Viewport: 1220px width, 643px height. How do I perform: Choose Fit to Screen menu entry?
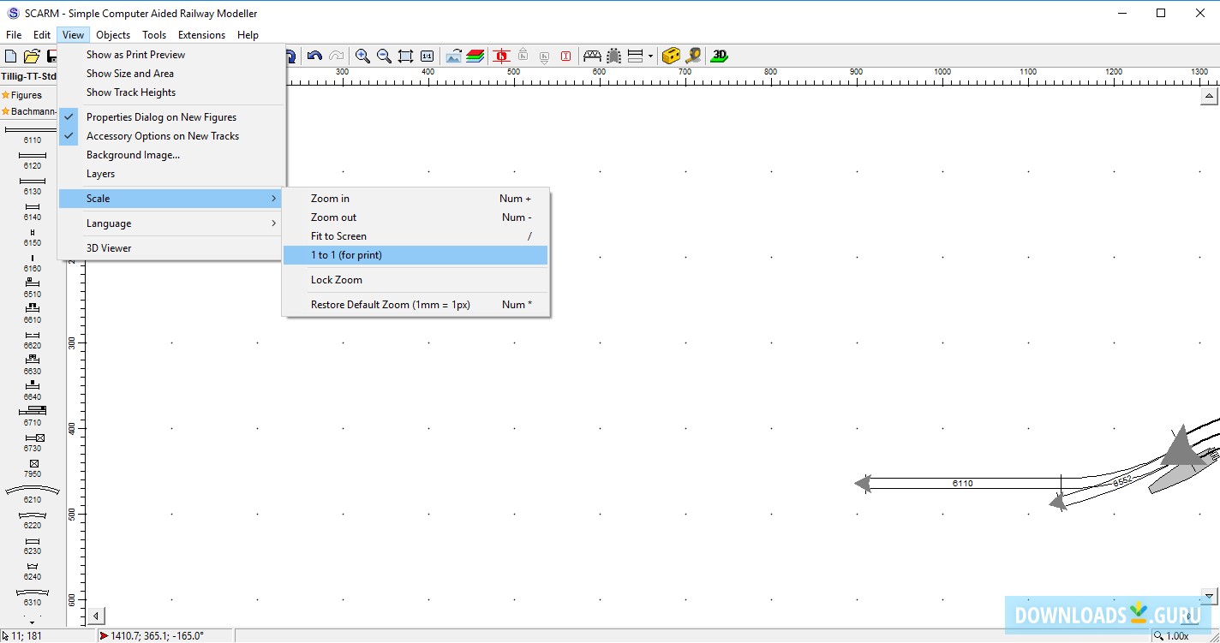tap(416, 236)
